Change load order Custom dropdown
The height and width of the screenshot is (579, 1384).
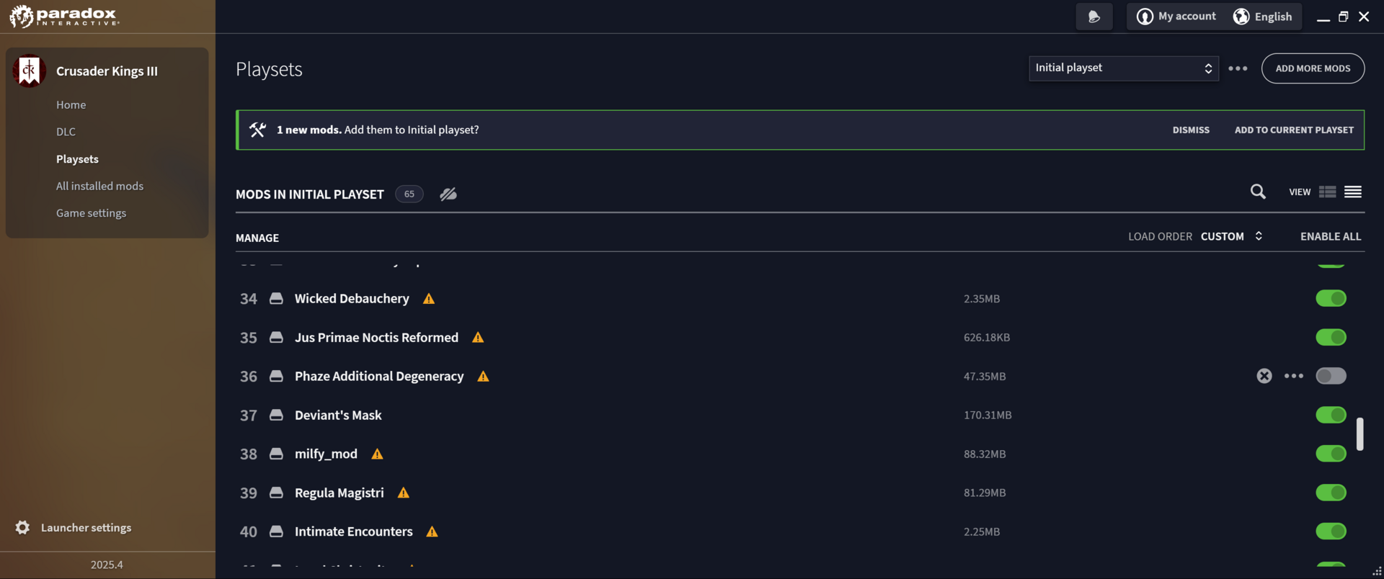click(1231, 236)
